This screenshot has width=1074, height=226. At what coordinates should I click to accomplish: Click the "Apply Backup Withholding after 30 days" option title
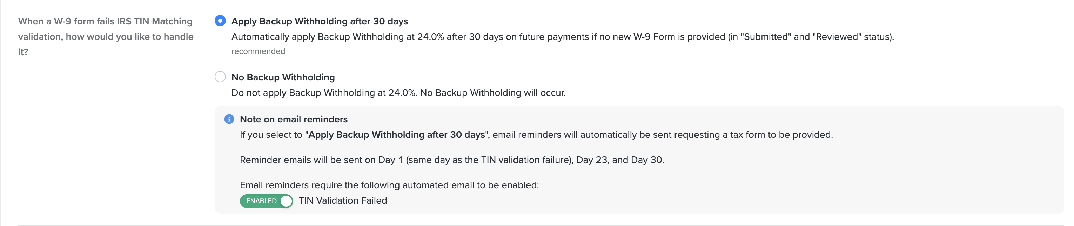320,21
